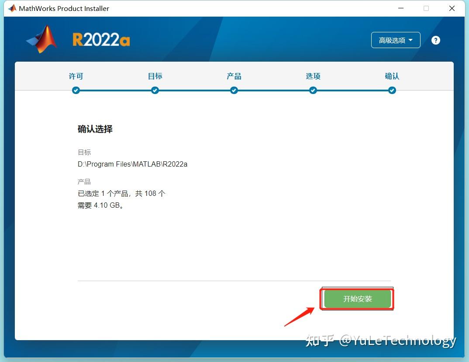Screen dimensions: 469x362
Task: Click the checkmark icon under 许可
Action: point(76,90)
